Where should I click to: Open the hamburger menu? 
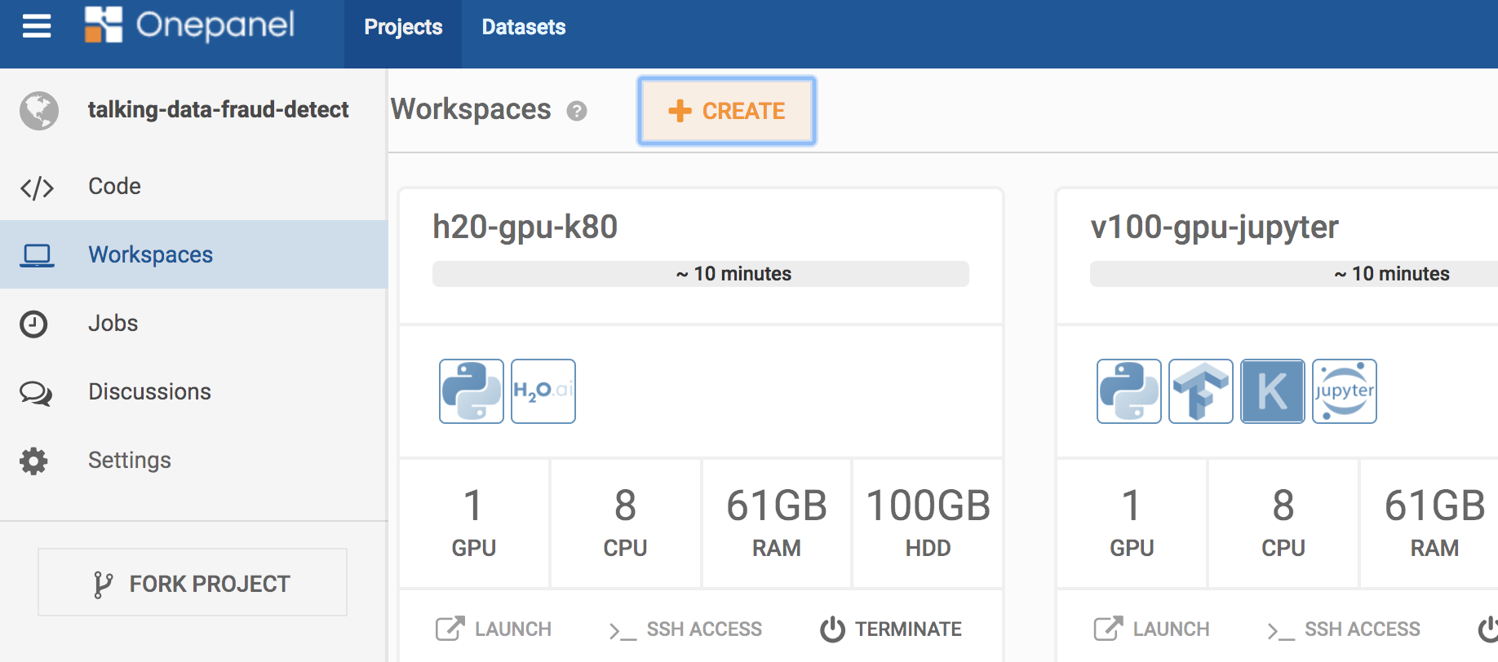click(x=37, y=27)
